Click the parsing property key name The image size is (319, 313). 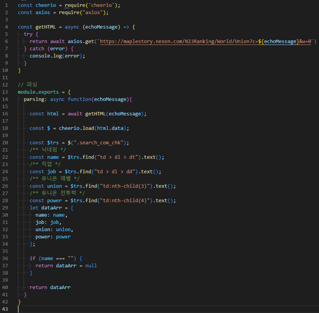point(35,99)
